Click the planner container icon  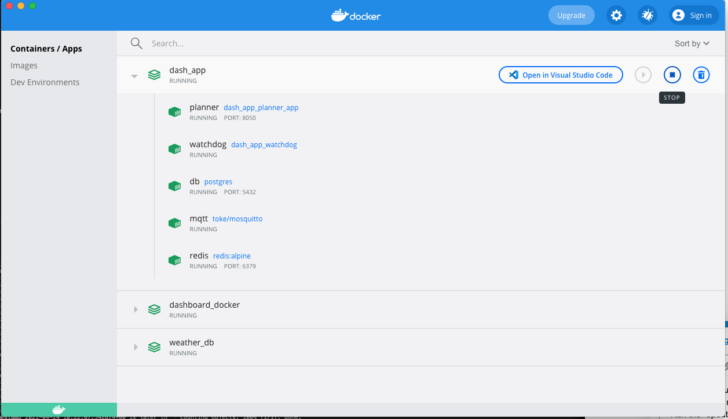click(x=174, y=112)
